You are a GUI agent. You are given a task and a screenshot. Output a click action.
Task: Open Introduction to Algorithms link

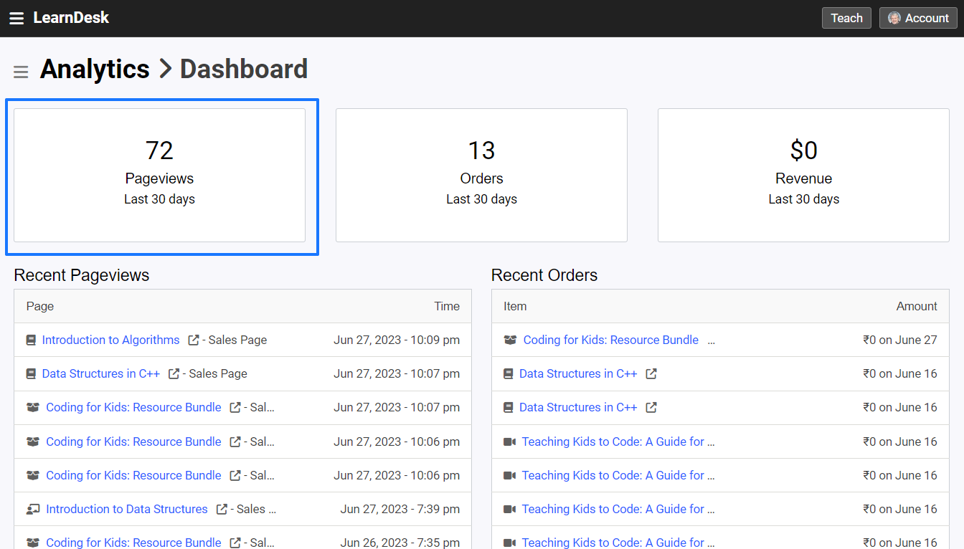[110, 340]
